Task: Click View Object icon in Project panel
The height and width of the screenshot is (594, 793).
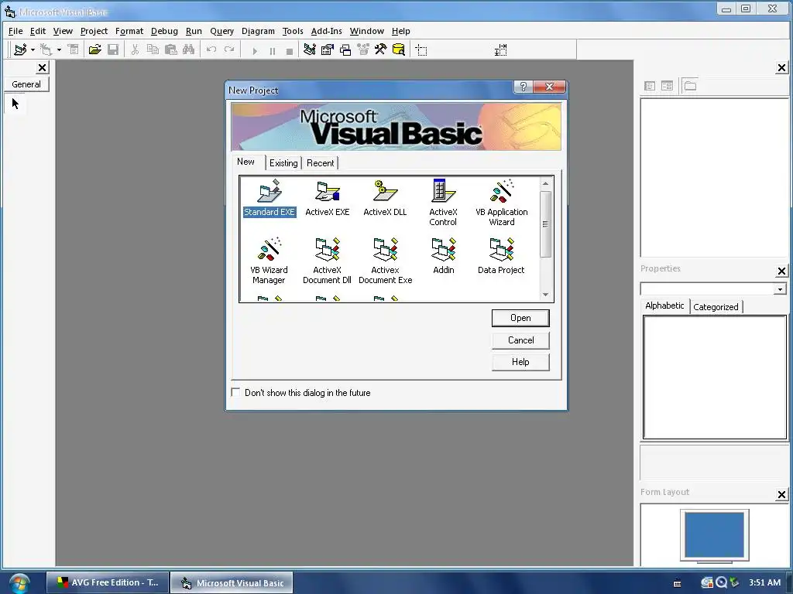Action: [667, 86]
